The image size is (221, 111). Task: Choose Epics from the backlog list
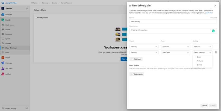203,57
